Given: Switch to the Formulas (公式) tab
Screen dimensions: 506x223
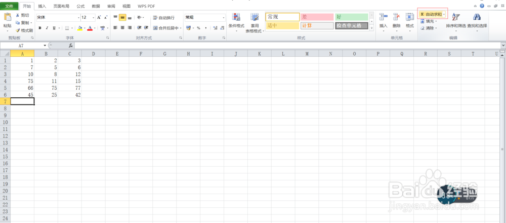Looking at the screenshot, I should (x=80, y=6).
